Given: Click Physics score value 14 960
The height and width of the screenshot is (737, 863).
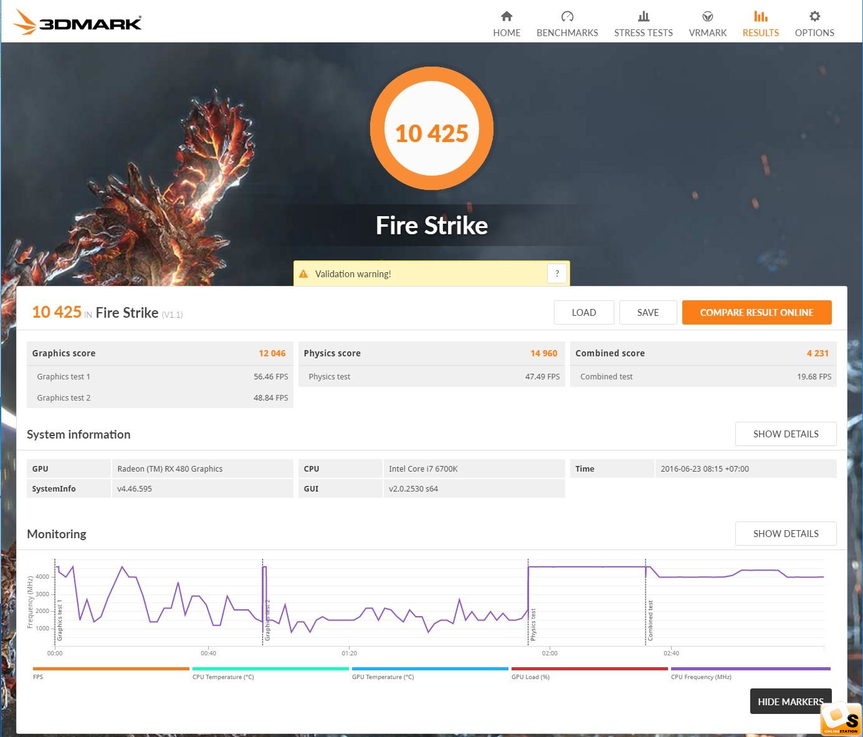Looking at the screenshot, I should point(544,353).
